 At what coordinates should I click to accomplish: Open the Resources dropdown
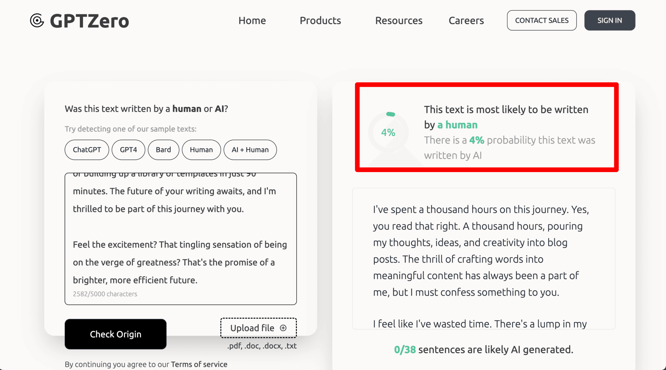point(399,20)
